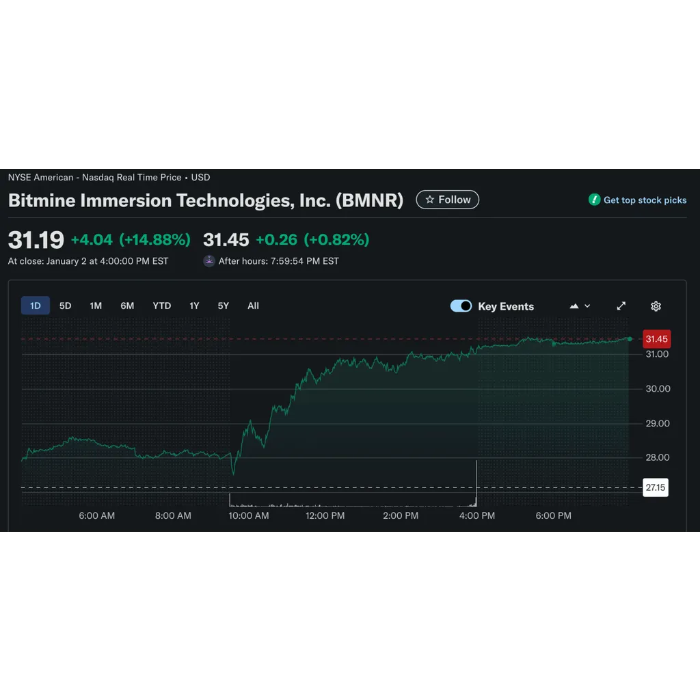Click the Key Events label

tap(506, 307)
